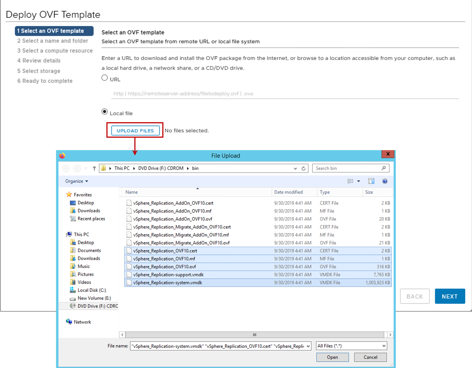Open recent locations dropdown arrow
This screenshot has width=472, height=368.
click(86, 168)
